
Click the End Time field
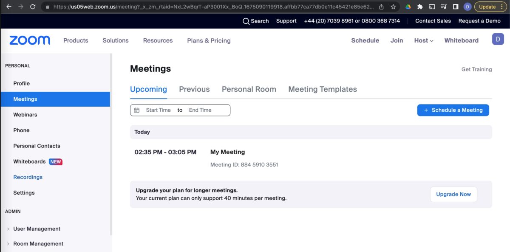(x=200, y=110)
